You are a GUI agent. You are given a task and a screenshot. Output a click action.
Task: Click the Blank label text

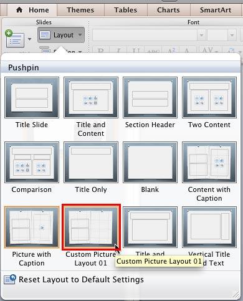[x=150, y=189]
